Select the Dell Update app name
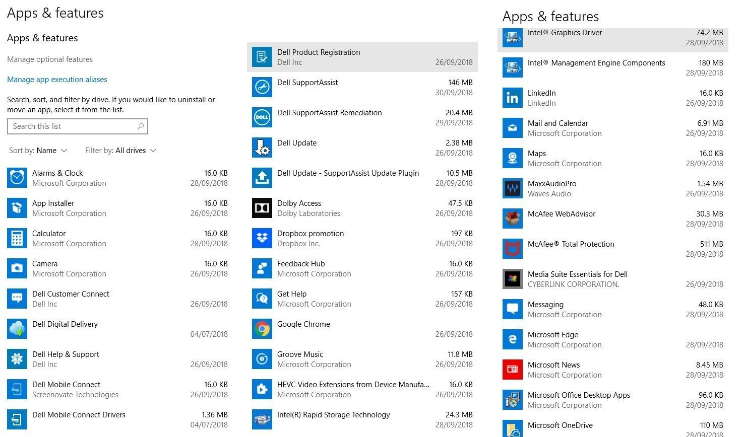 click(297, 143)
